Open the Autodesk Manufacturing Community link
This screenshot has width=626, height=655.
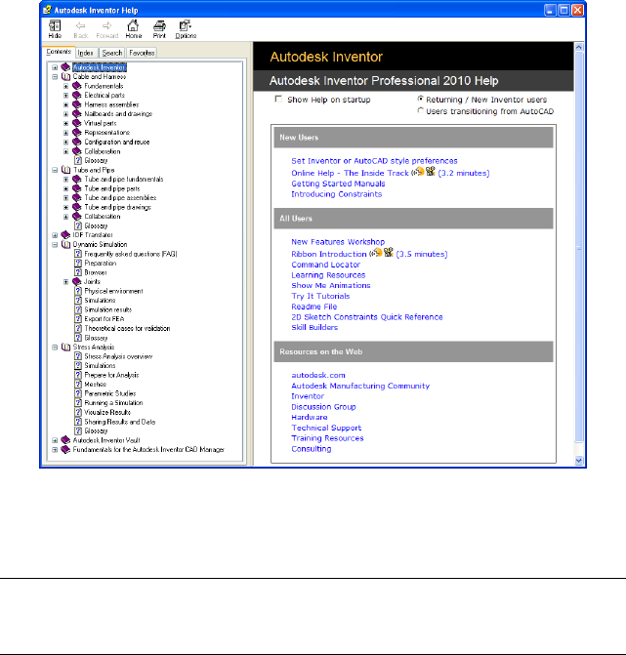[x=360, y=386]
